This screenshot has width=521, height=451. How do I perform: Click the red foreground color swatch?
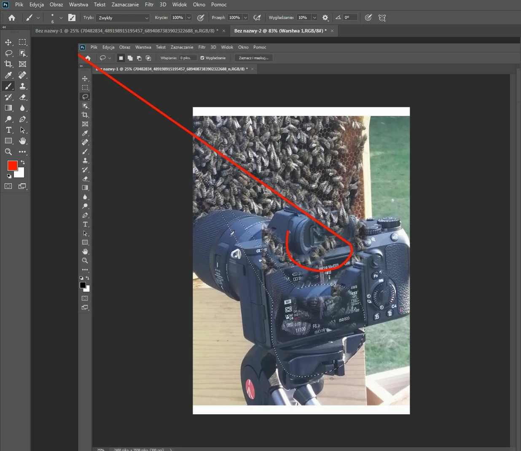tap(12, 166)
